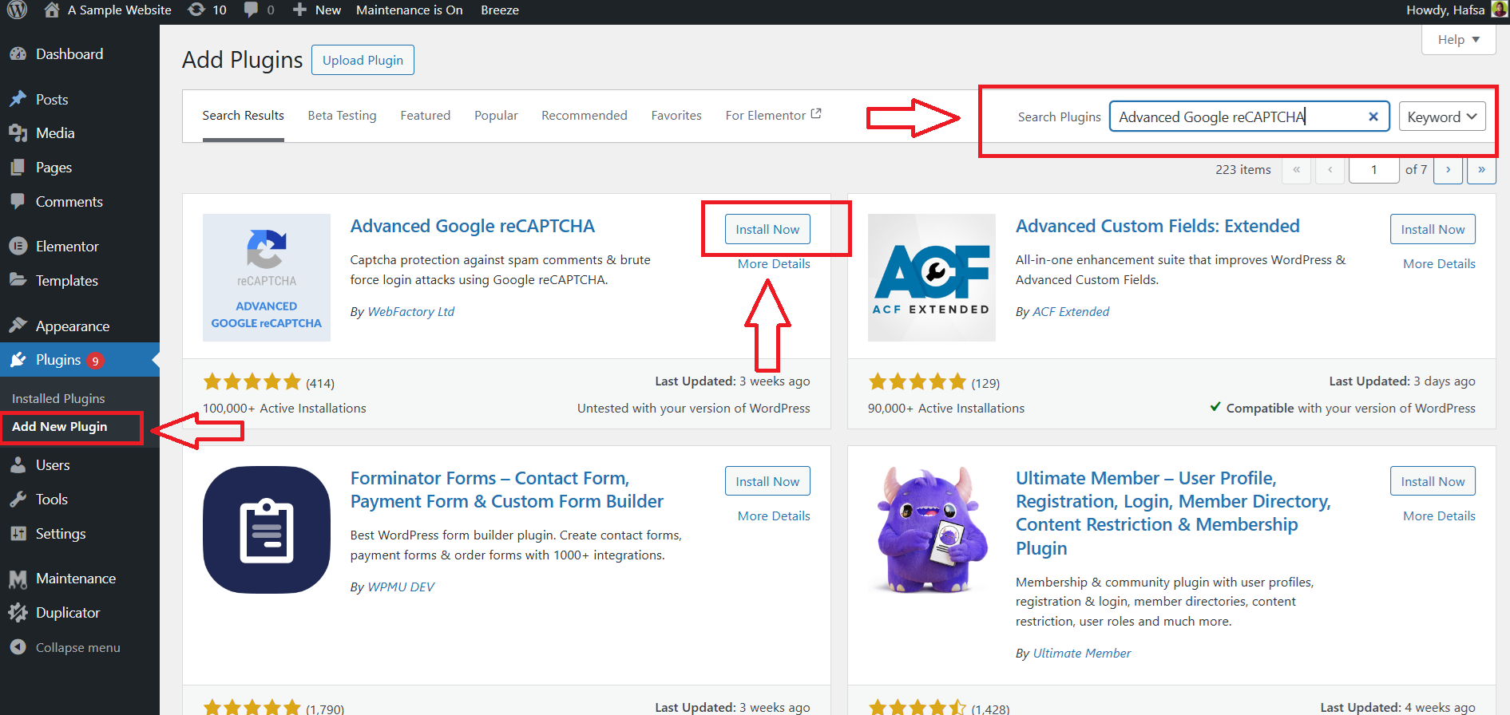Open More Details for Forminator Forms
Screen dimensions: 1510x715
point(774,516)
